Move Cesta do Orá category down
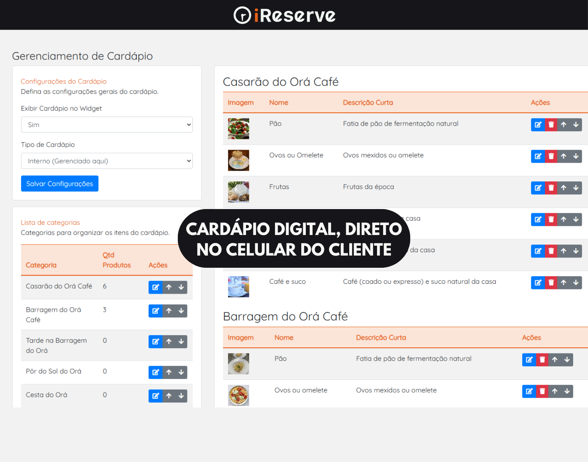The image size is (588, 462). 181,396
